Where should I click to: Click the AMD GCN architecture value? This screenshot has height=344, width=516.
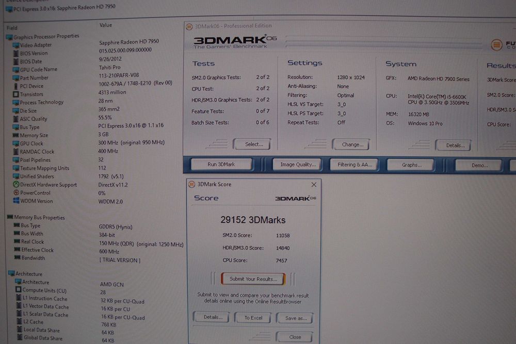click(x=112, y=285)
